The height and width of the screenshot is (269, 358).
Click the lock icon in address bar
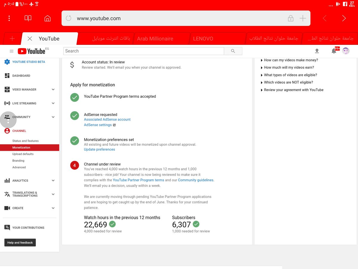click(291, 18)
